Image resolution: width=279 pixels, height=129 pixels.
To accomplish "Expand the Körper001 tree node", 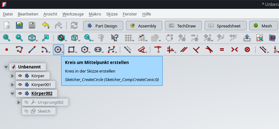I will [x=12, y=85].
